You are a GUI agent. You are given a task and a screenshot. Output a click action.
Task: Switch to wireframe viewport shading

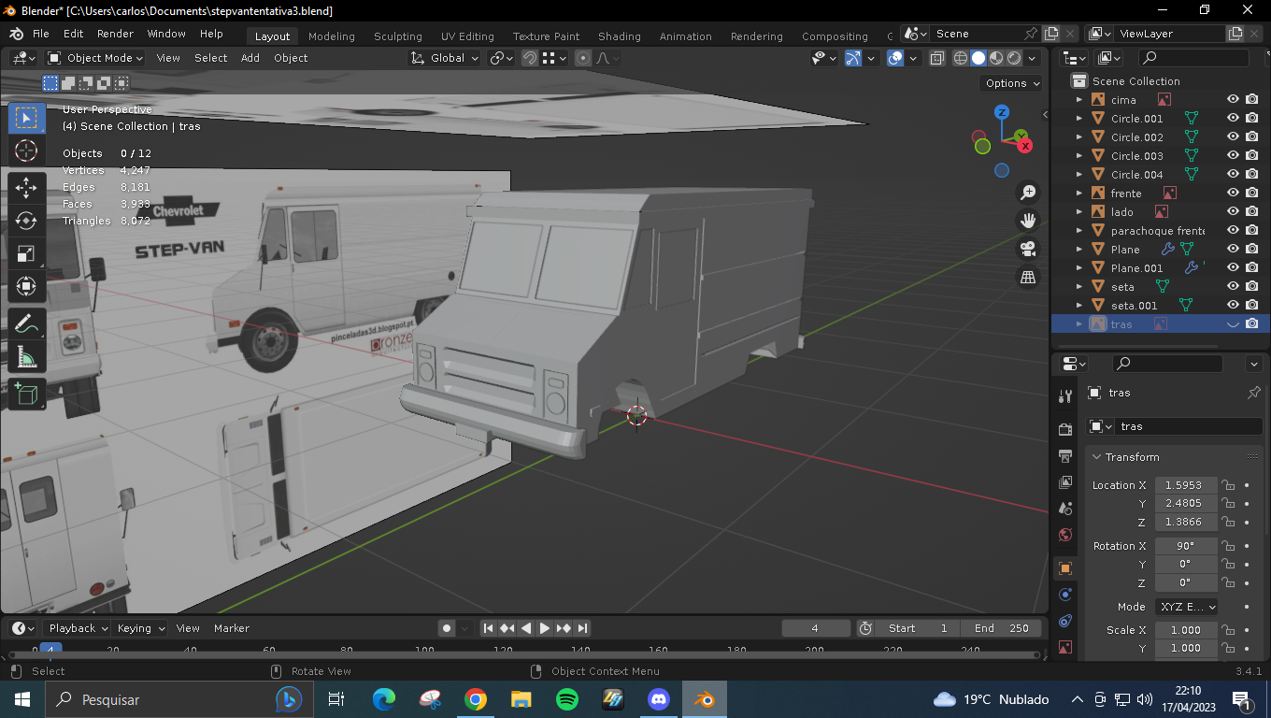pos(960,58)
